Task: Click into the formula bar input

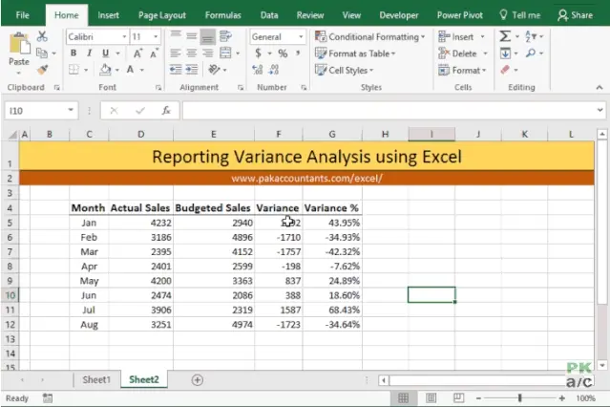Action: click(389, 111)
